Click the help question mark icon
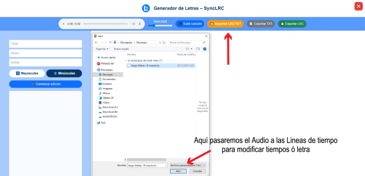365x176 pixels. 205,49
